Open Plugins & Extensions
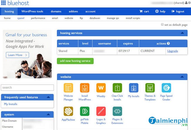191x130 pixels. pyautogui.click(x=117, y=111)
